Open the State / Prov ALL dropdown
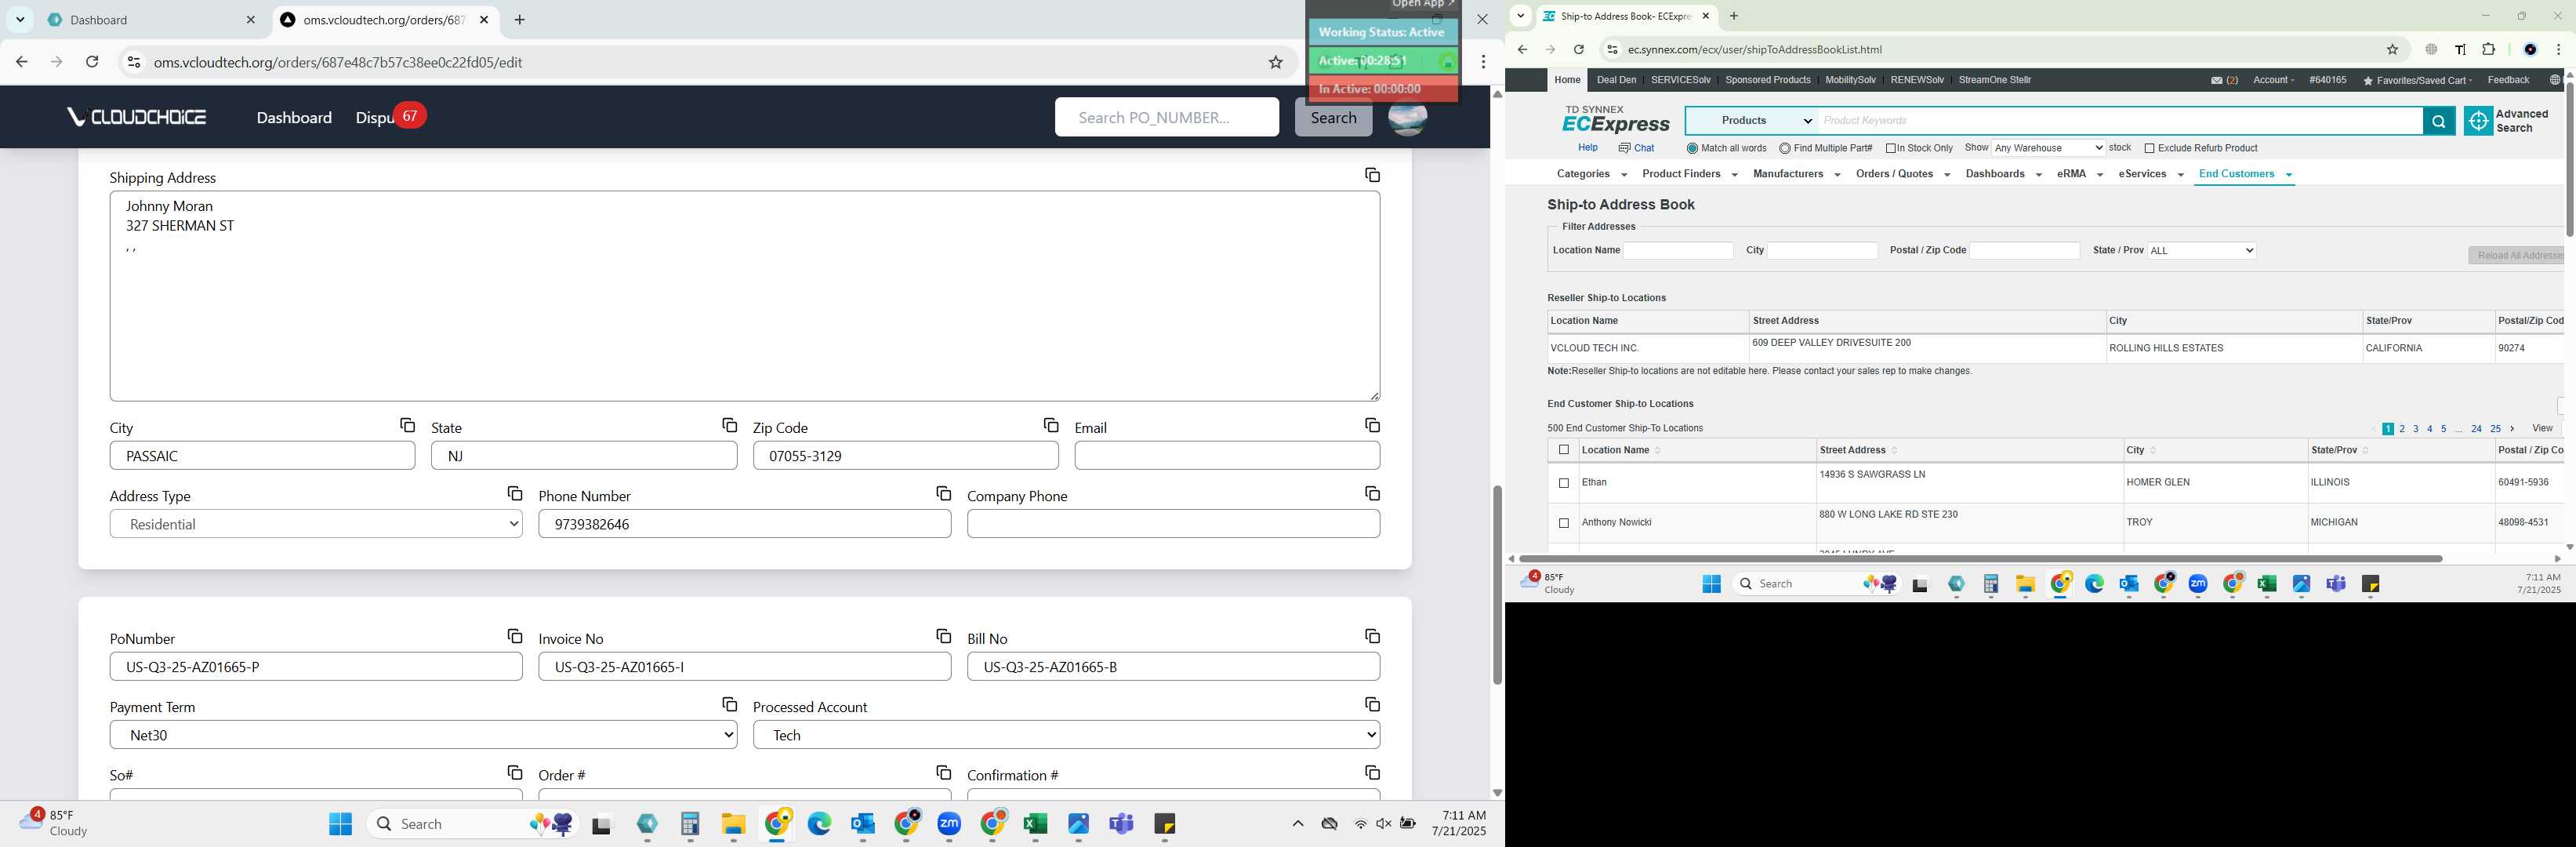This screenshot has height=847, width=2576. coord(2202,250)
